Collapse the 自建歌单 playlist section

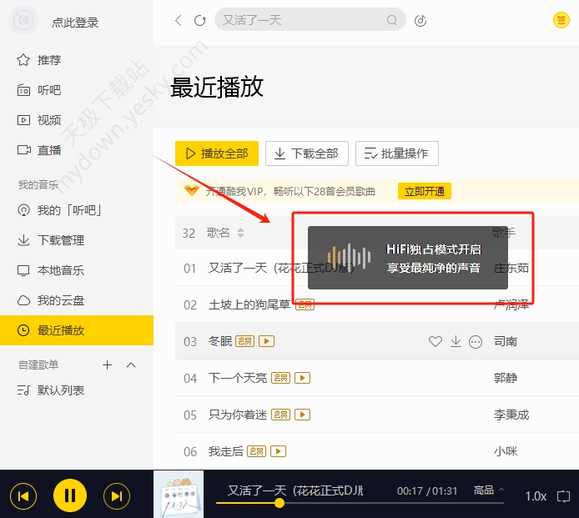(x=131, y=365)
